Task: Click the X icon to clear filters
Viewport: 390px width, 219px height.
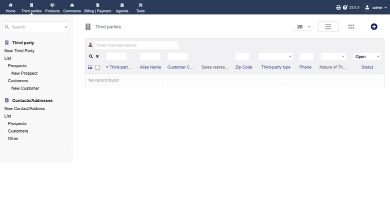Action: [97, 56]
